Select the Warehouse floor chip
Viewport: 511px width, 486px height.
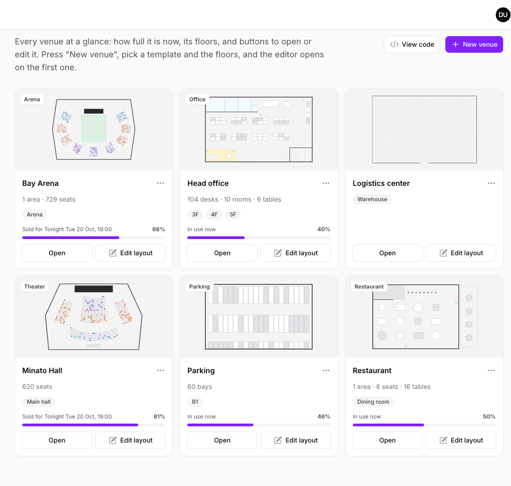pos(372,199)
